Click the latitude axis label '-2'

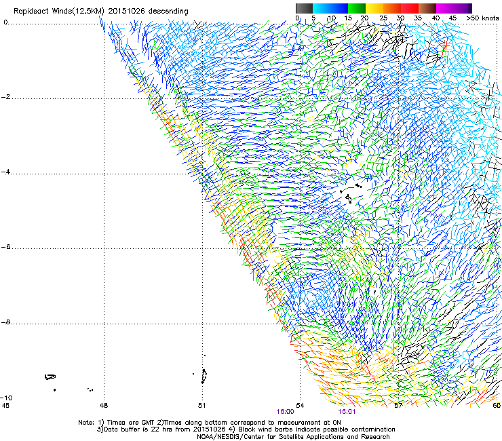point(5,97)
